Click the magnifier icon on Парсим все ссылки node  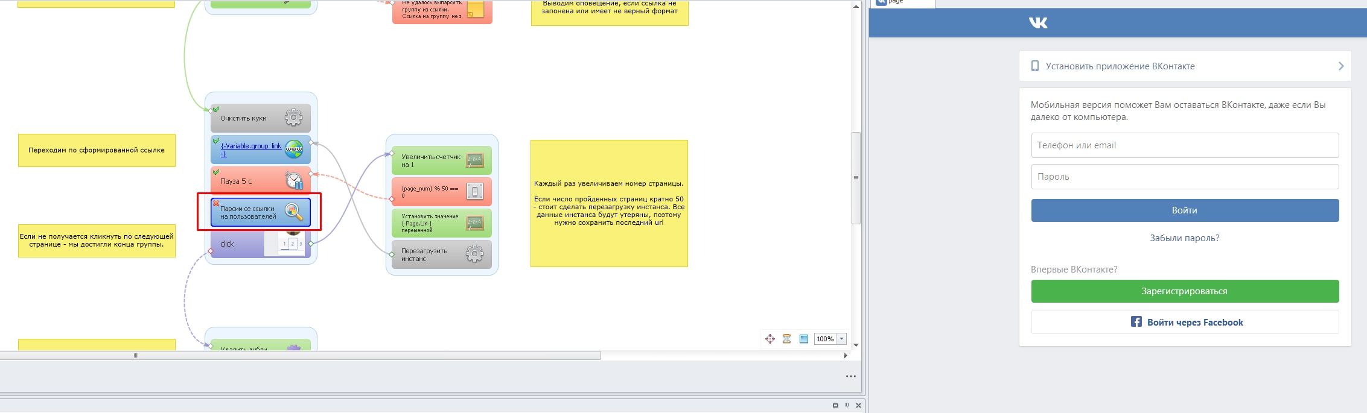pyautogui.click(x=293, y=212)
